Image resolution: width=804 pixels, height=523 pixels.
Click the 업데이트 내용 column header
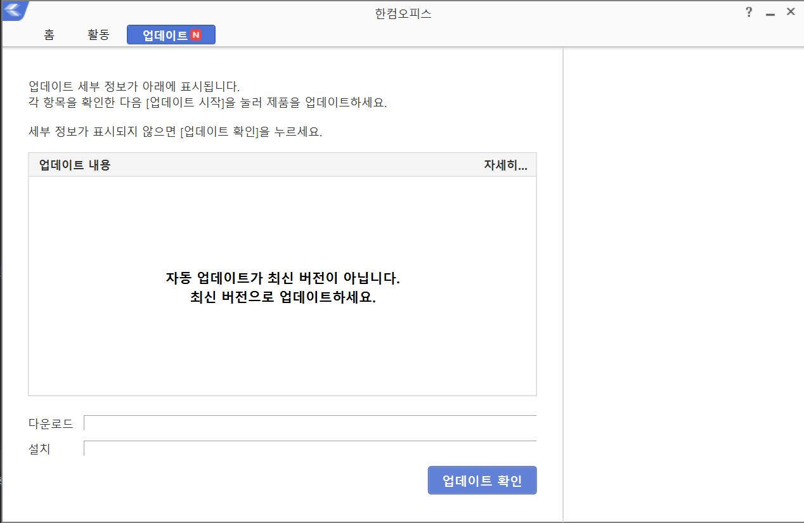pos(75,165)
